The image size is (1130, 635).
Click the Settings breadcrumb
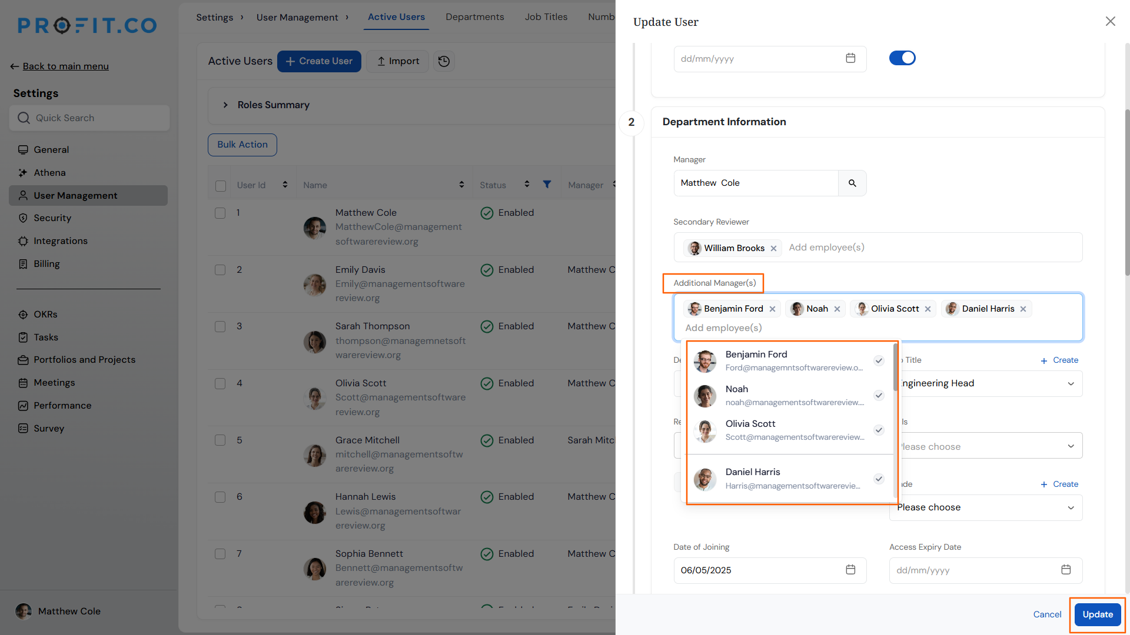[214, 18]
